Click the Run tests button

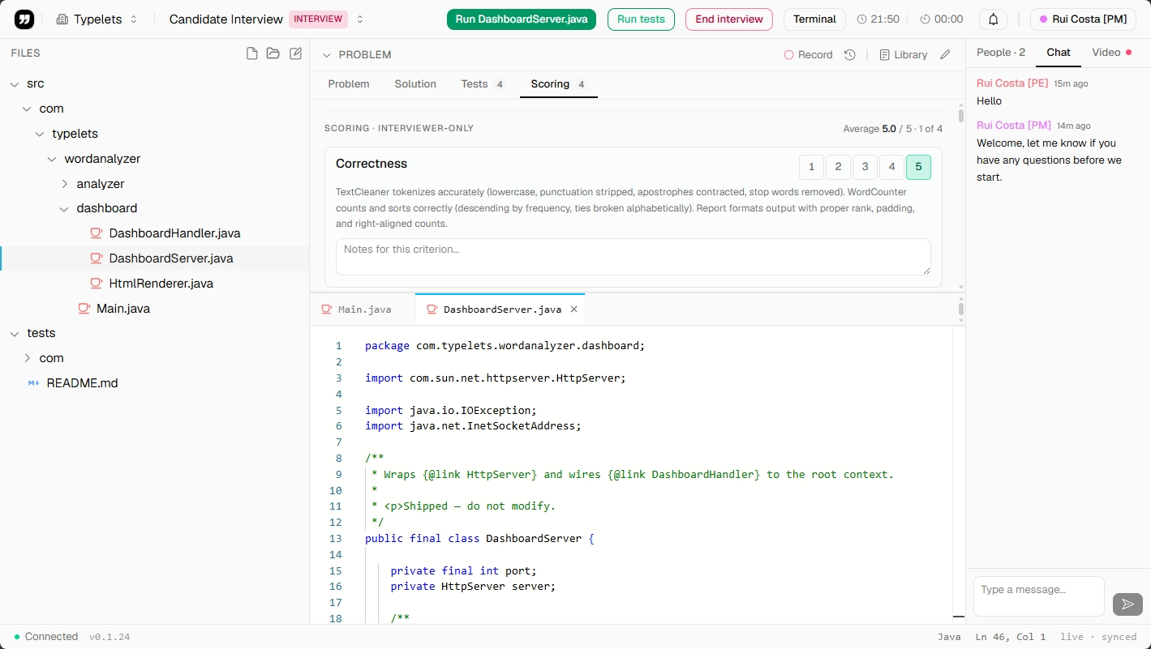coord(641,19)
